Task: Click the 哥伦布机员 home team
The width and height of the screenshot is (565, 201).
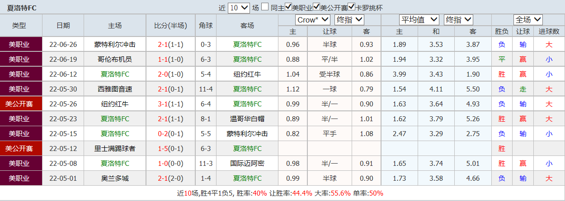Action: click(x=115, y=59)
